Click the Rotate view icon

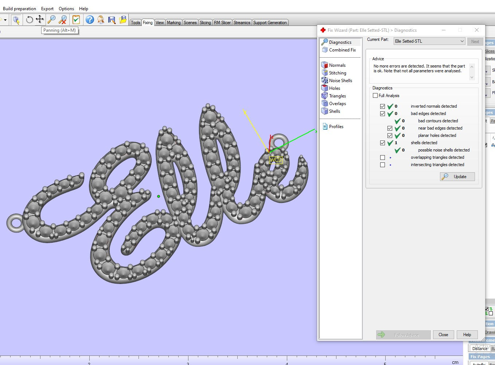pyautogui.click(x=30, y=19)
